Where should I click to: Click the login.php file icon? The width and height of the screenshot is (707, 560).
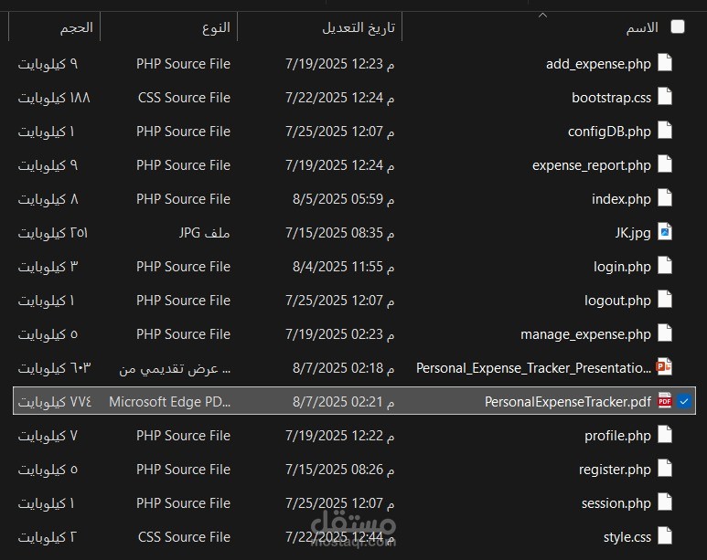point(665,265)
